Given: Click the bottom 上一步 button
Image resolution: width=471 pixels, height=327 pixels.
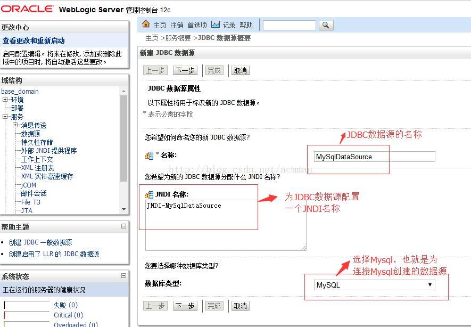Looking at the screenshot, I should point(155,306).
